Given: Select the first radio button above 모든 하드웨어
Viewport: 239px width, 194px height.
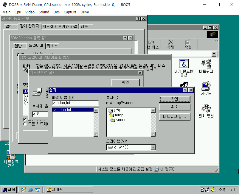Looking at the screenshot, I should [25, 120].
